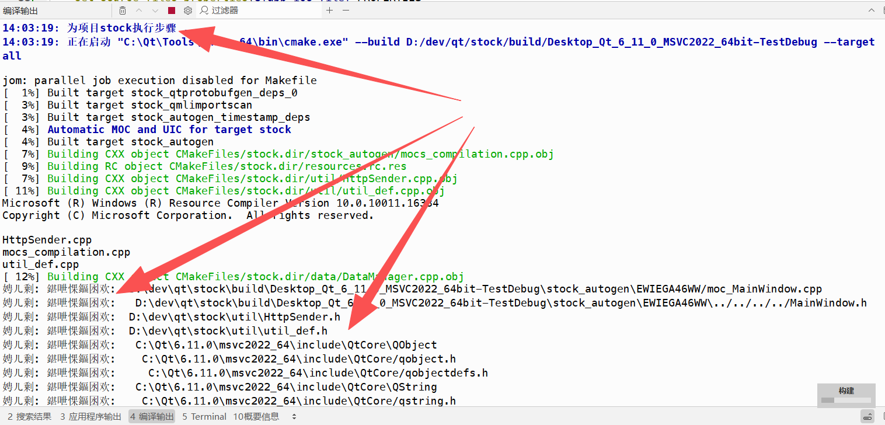Click the magnifier icon in the filter box
This screenshot has width=885, height=425.
click(203, 11)
